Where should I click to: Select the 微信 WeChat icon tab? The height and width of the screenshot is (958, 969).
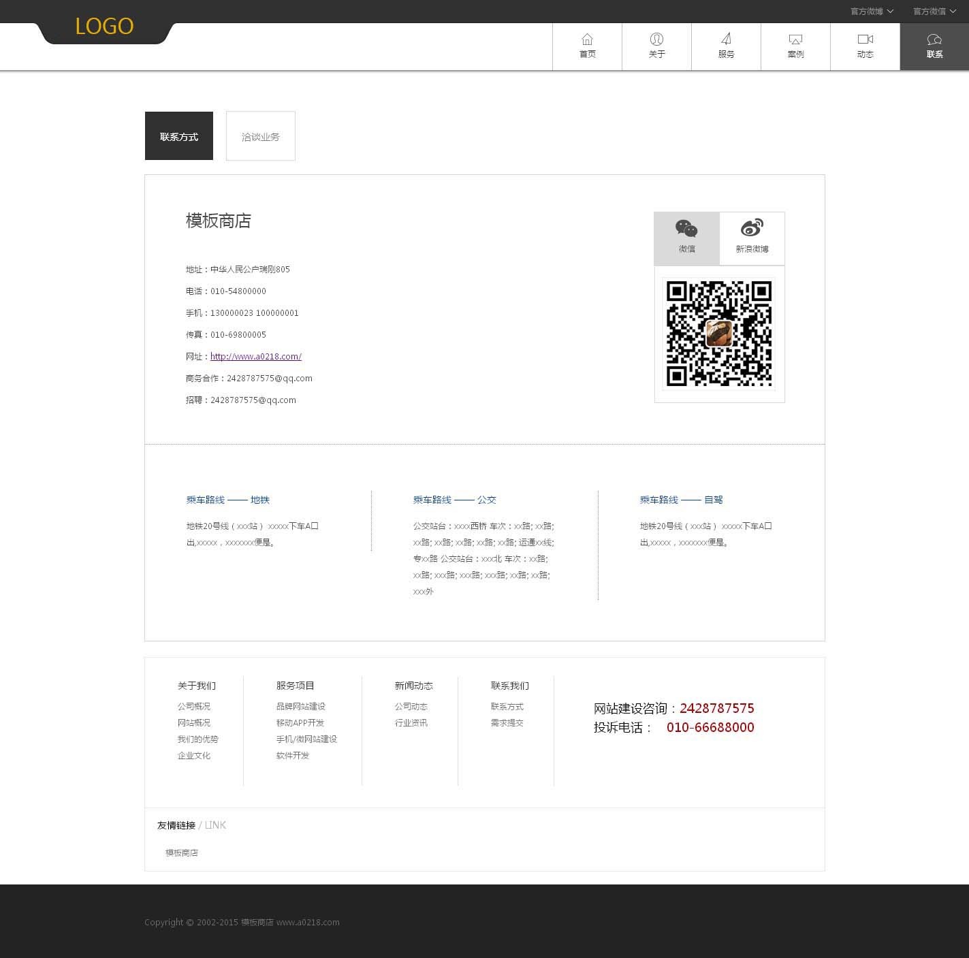tap(686, 229)
